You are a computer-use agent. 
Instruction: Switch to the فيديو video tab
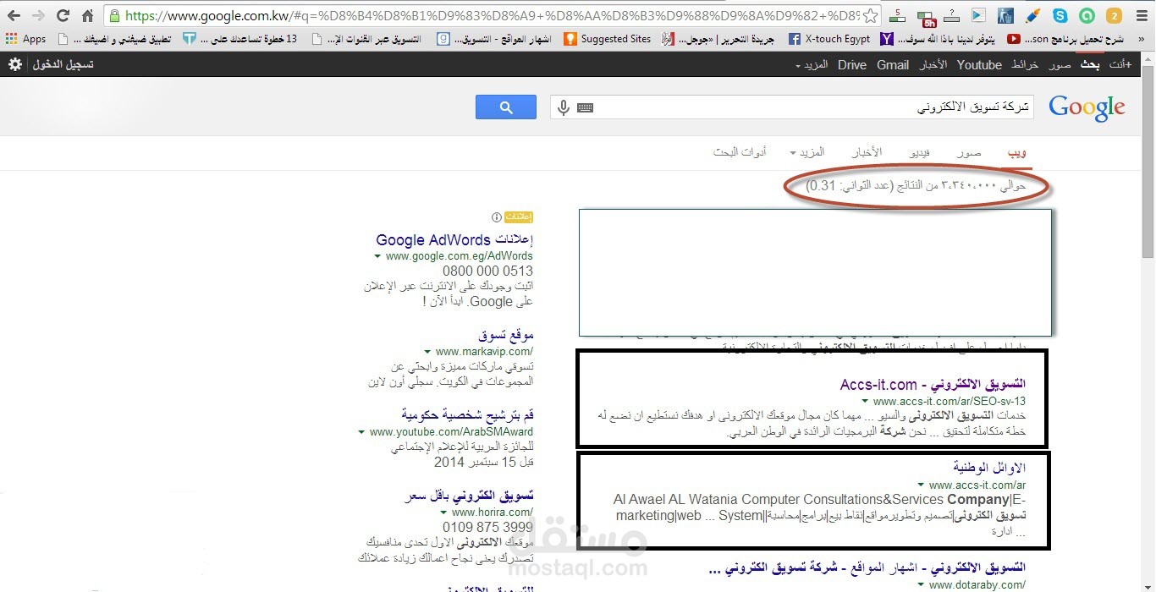coord(919,152)
